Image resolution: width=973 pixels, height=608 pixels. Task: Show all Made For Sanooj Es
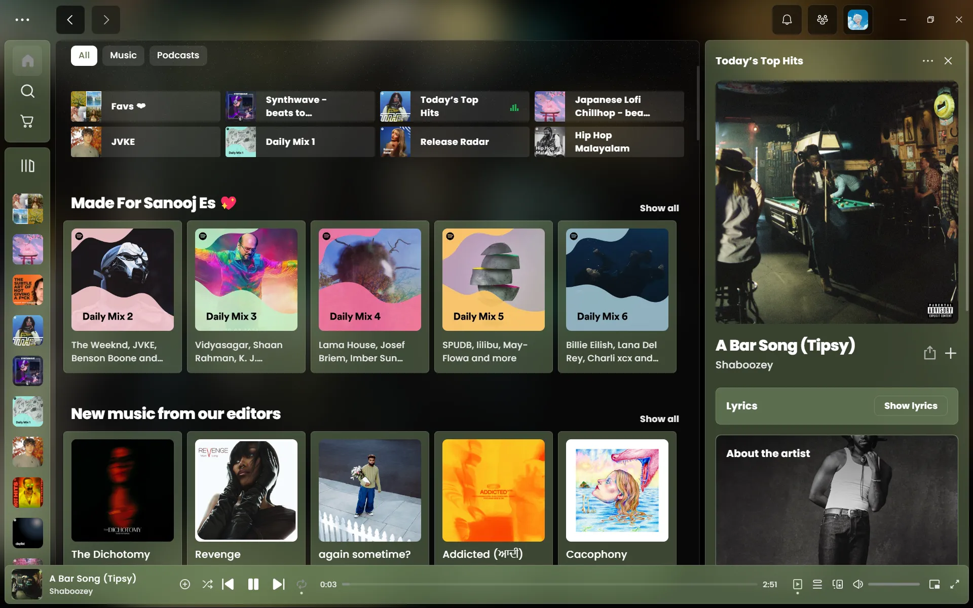coord(659,208)
